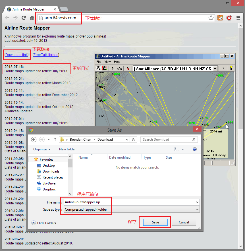Click the second crossed route map toolbar icon

coord(105,68)
